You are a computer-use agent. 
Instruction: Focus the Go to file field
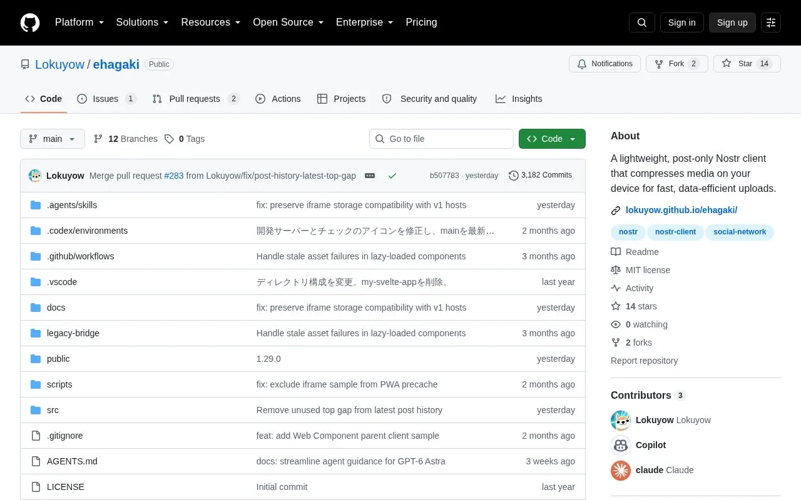tap(441, 139)
